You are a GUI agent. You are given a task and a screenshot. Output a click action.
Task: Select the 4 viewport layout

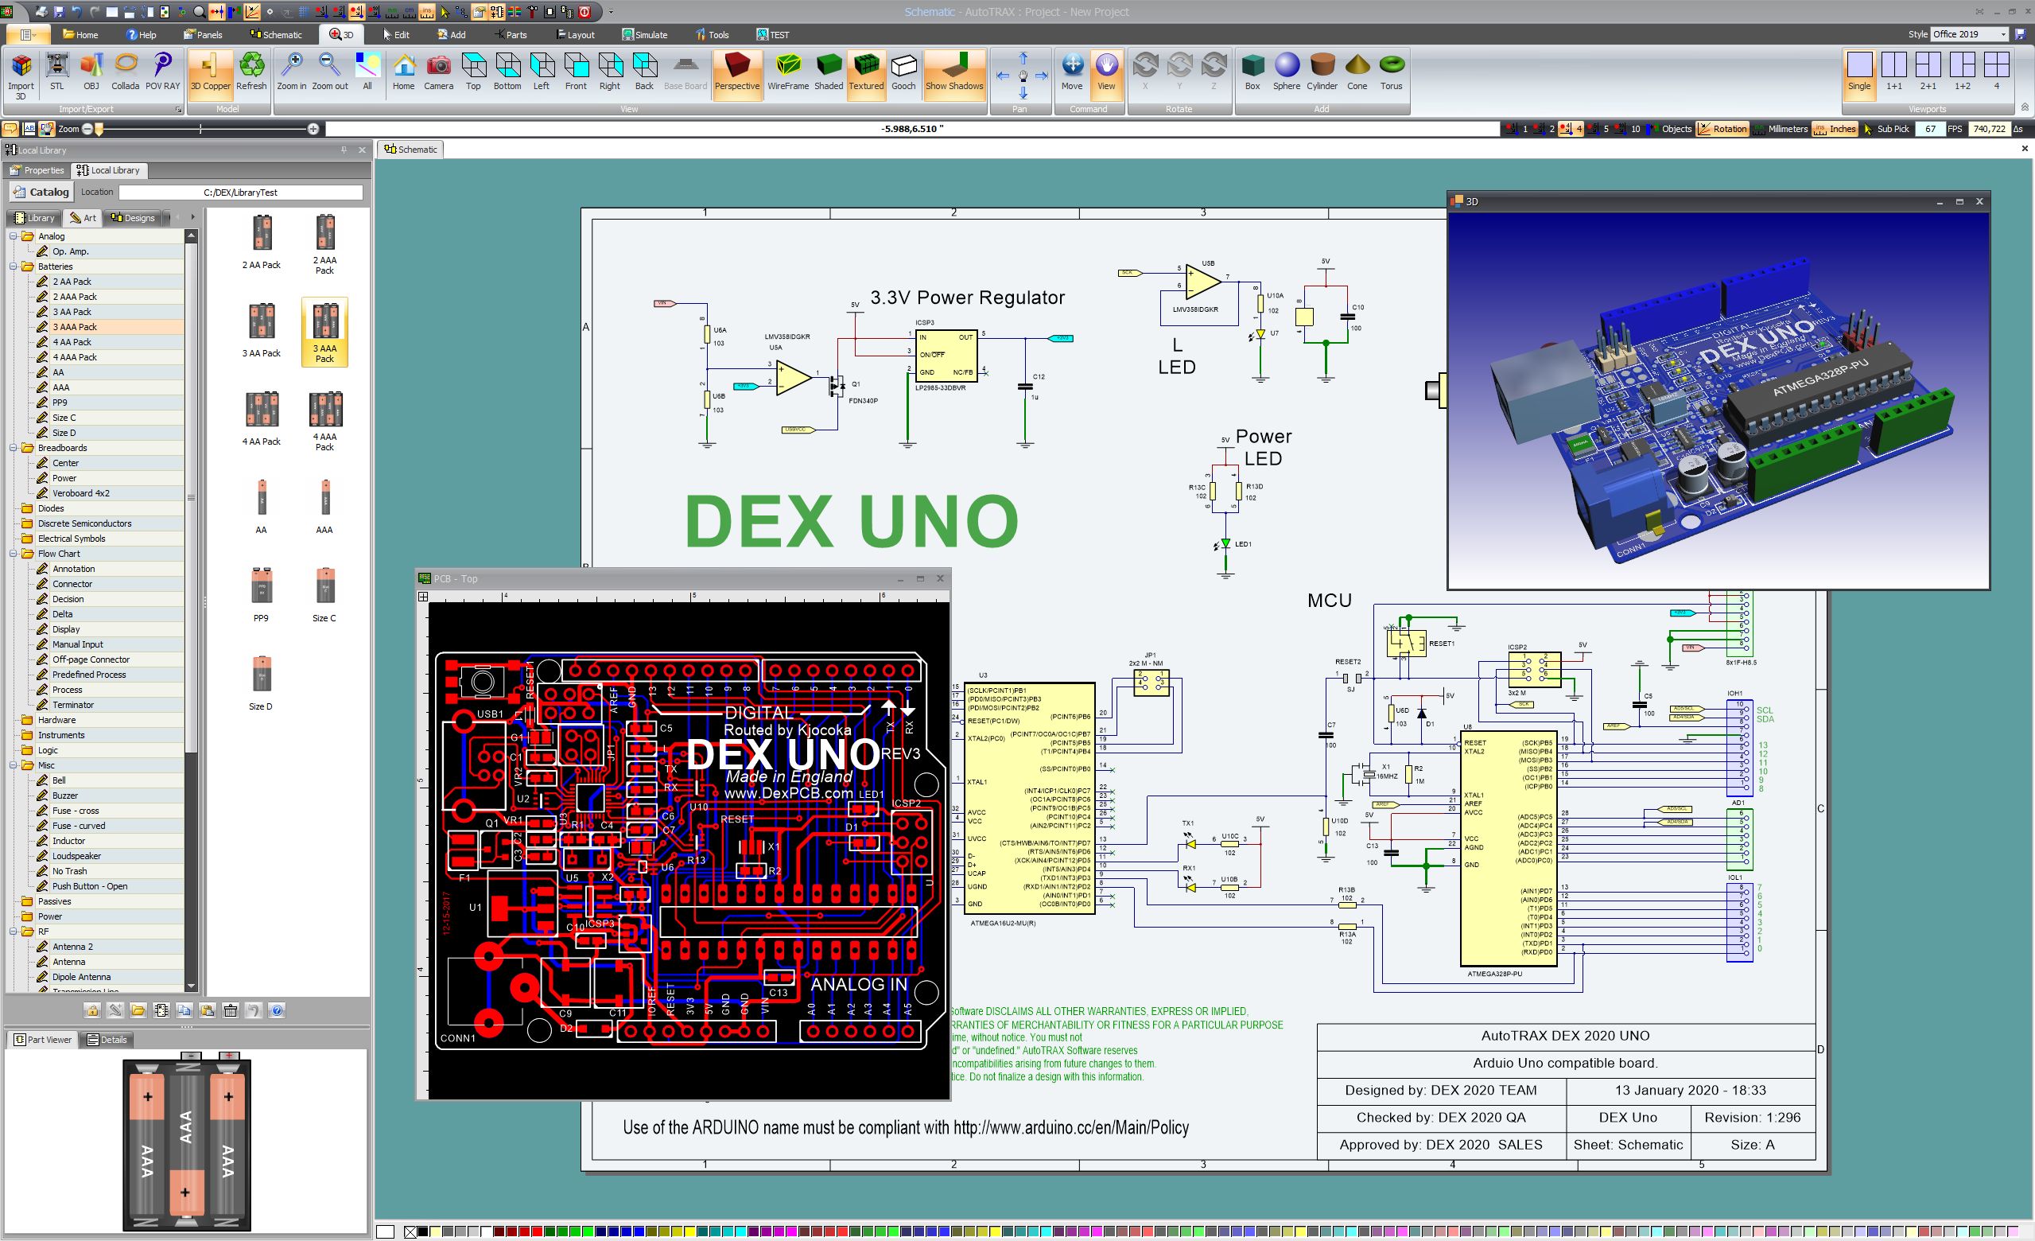click(x=1996, y=72)
